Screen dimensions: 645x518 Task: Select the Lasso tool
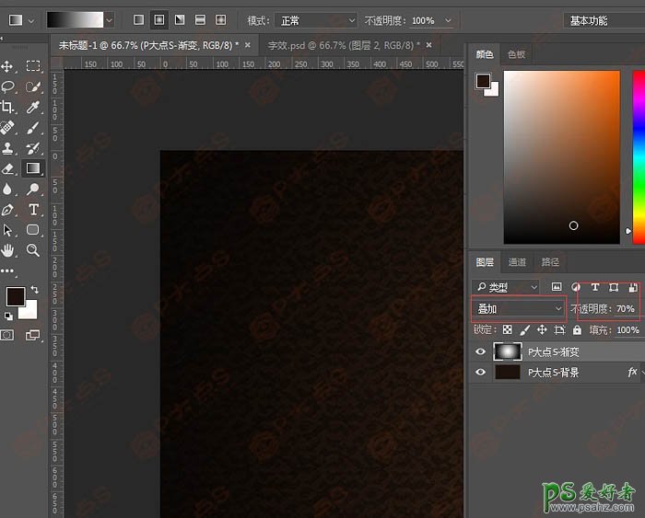8,86
